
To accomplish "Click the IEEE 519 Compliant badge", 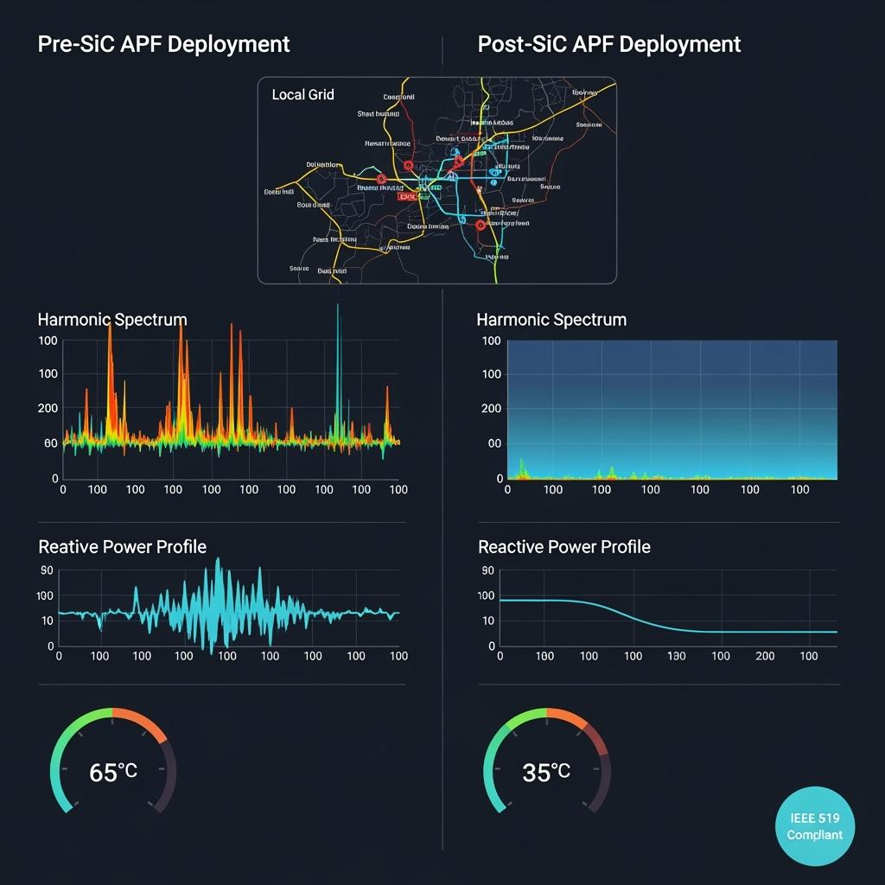I will (x=819, y=827).
